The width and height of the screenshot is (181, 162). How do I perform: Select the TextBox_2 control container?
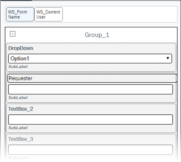pyautogui.click(x=91, y=118)
